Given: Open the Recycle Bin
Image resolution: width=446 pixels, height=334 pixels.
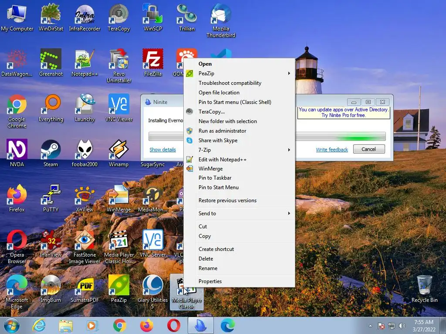Looking at the screenshot, I should pos(424,289).
